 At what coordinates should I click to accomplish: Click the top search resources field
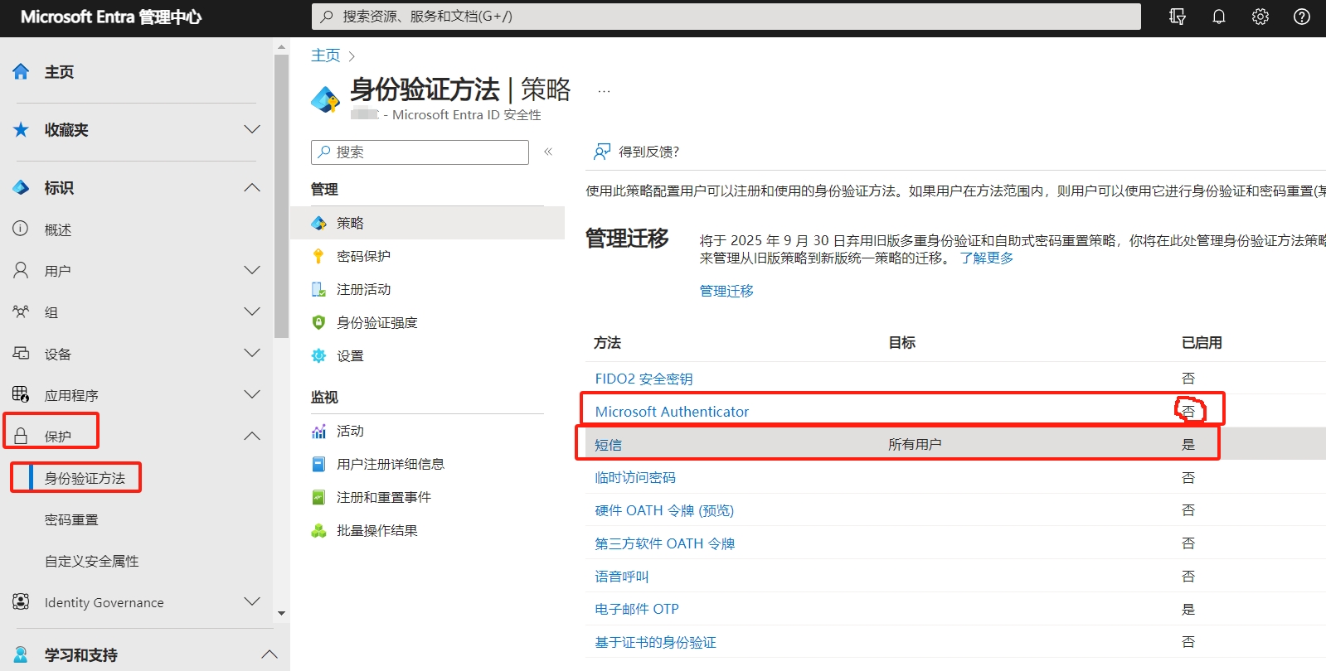[x=726, y=17]
